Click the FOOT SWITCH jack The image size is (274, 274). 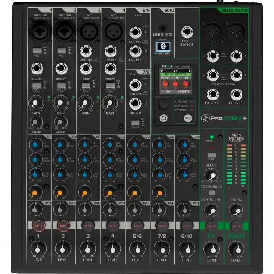[x=187, y=32]
